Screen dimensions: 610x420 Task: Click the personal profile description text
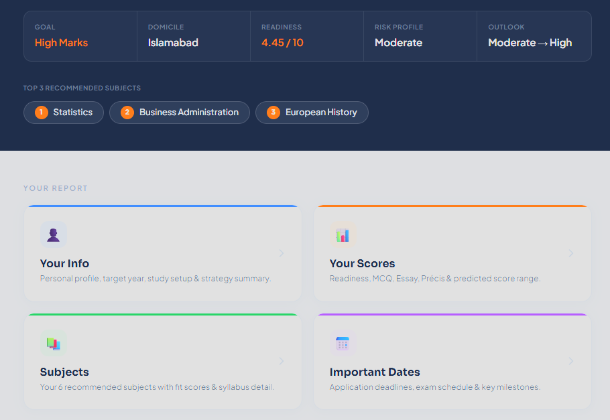(156, 279)
